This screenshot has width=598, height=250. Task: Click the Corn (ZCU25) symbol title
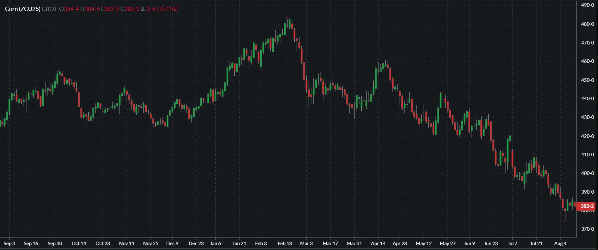pyautogui.click(x=23, y=9)
